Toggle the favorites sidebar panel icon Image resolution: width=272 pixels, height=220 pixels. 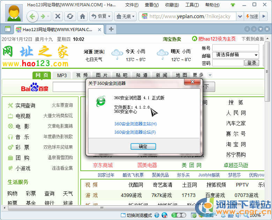pos(7,29)
